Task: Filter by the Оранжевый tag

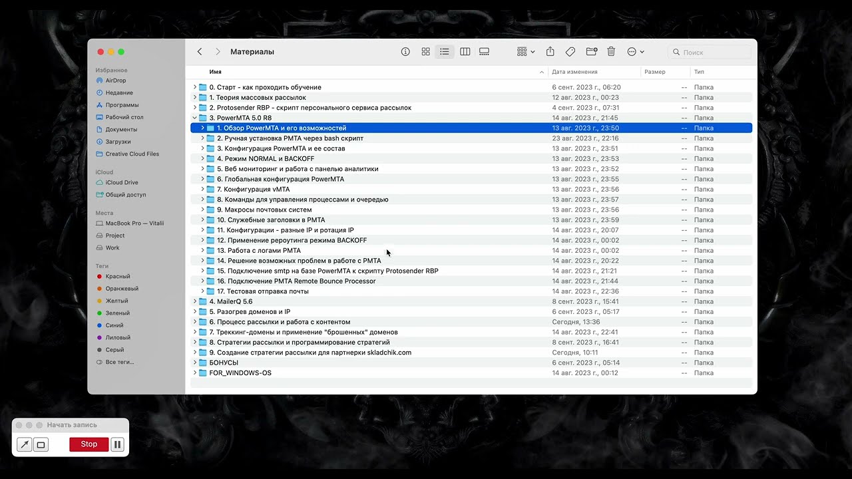Action: pos(122,289)
